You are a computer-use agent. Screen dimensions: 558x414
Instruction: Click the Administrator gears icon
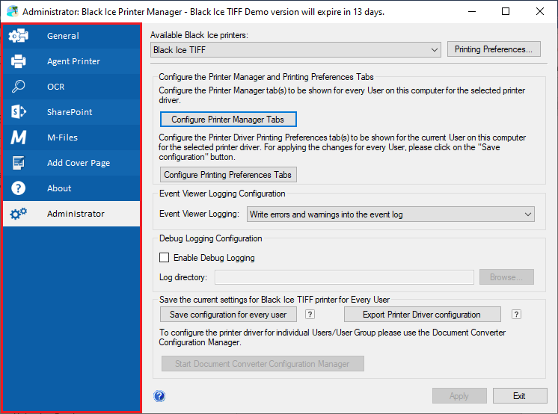point(18,214)
